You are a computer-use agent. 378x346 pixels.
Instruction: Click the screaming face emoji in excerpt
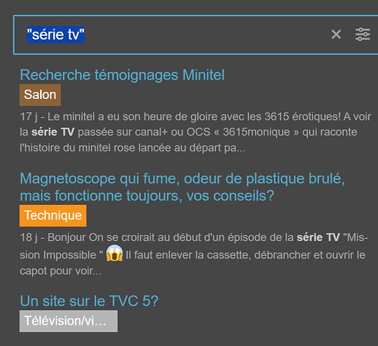[x=114, y=253]
